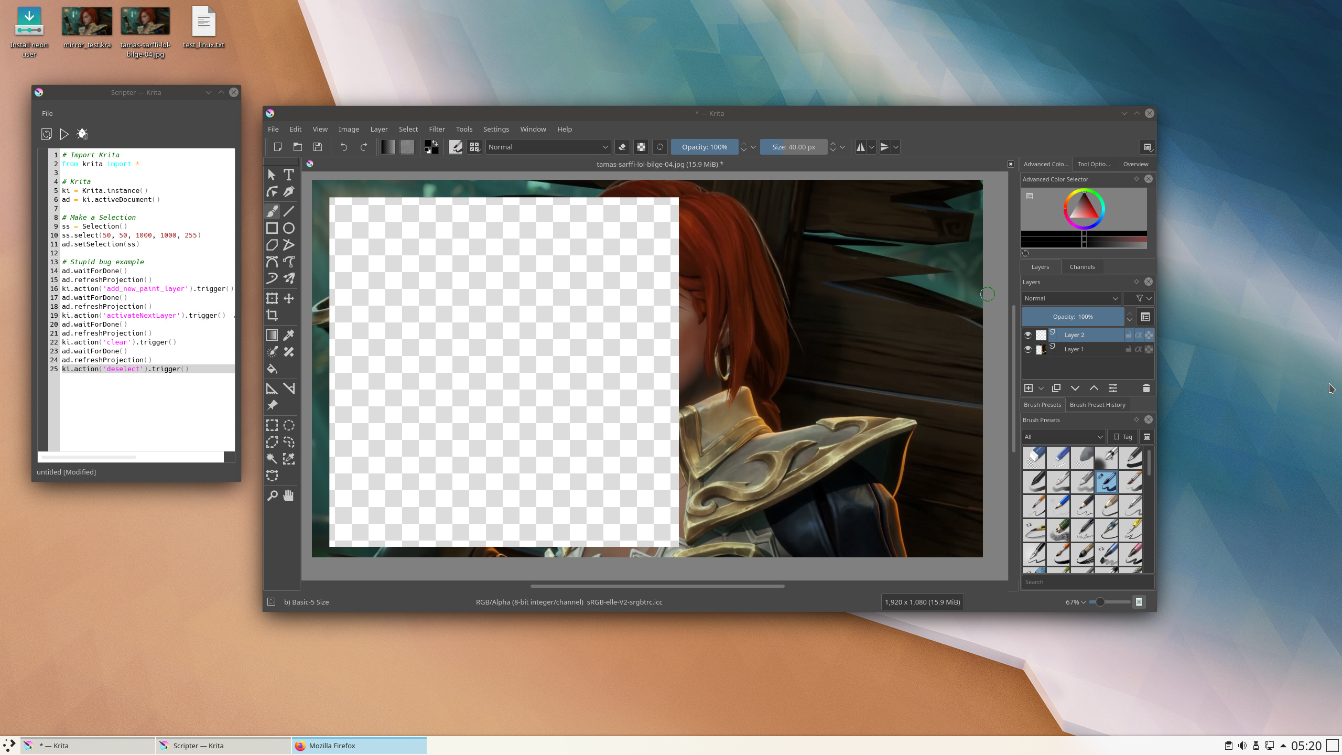Select the Ellipse shape tool
1342x755 pixels.
[289, 228]
